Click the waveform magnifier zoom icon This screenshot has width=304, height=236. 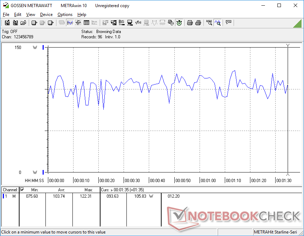pyautogui.click(x=209, y=23)
